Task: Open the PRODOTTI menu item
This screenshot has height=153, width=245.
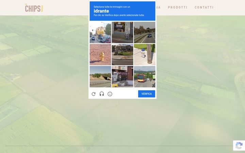Action: (x=178, y=7)
